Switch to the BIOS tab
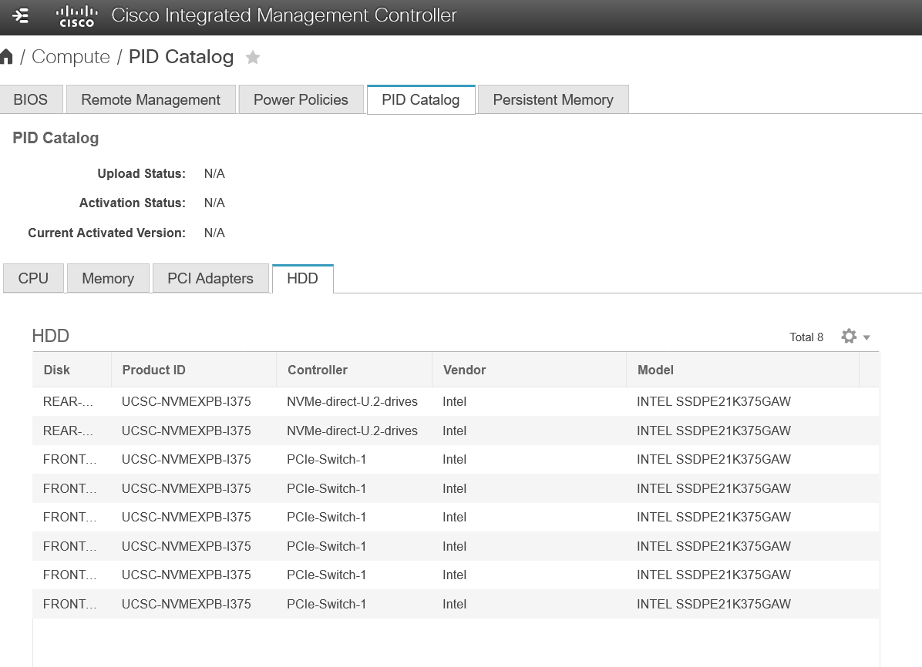This screenshot has height=667, width=922. click(31, 99)
